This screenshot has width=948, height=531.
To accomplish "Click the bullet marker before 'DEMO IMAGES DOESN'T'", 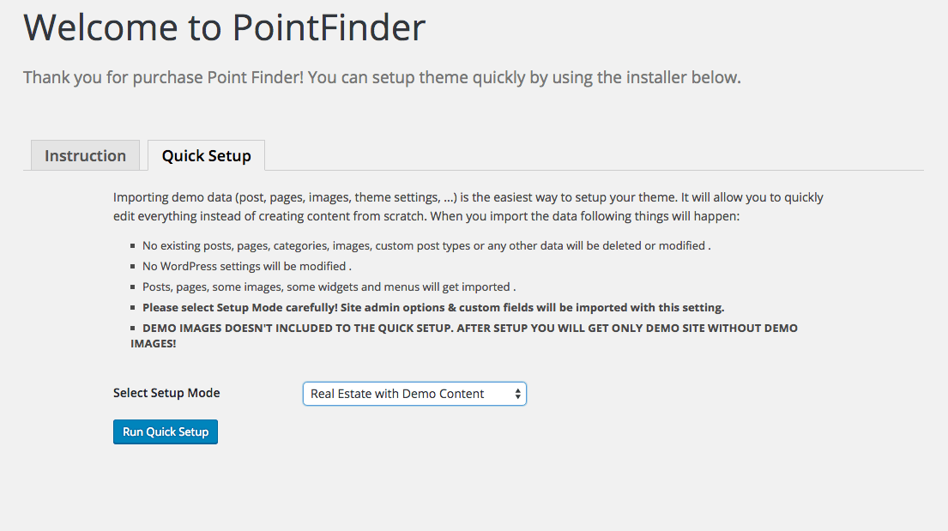I will click(133, 329).
